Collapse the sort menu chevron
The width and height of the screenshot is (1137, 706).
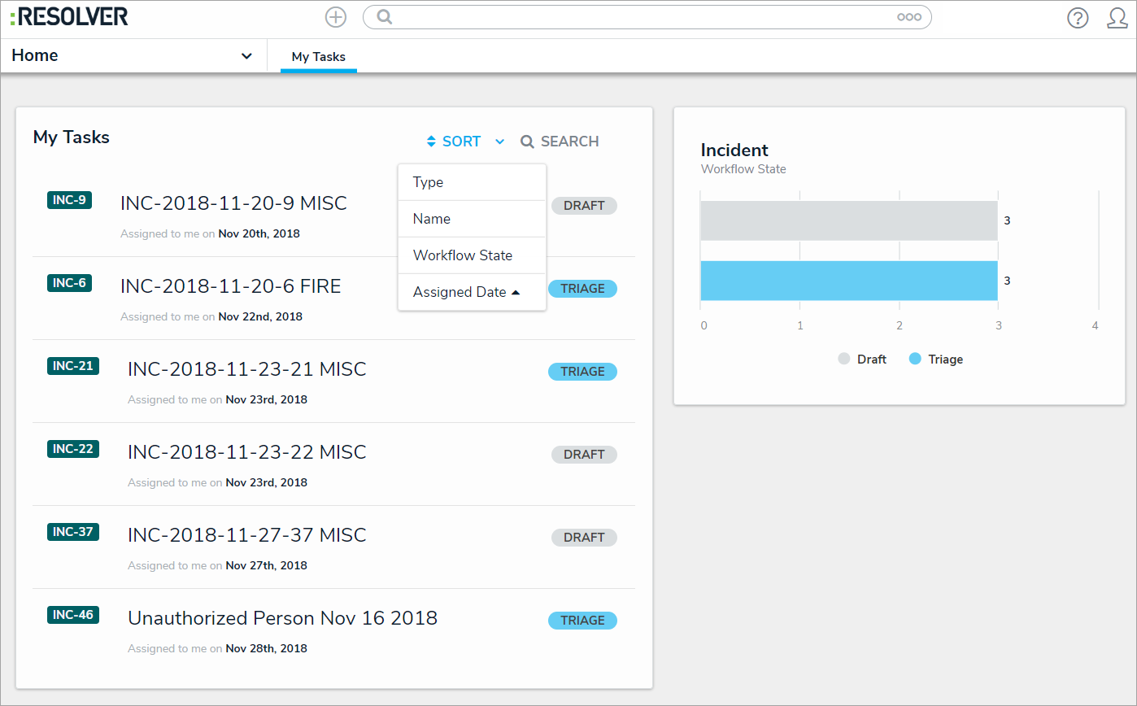(500, 142)
